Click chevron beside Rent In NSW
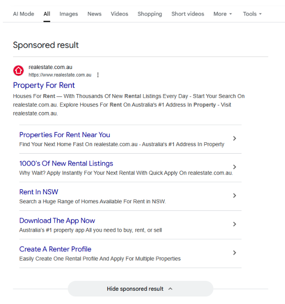This screenshot has width=285, height=304. click(234, 195)
